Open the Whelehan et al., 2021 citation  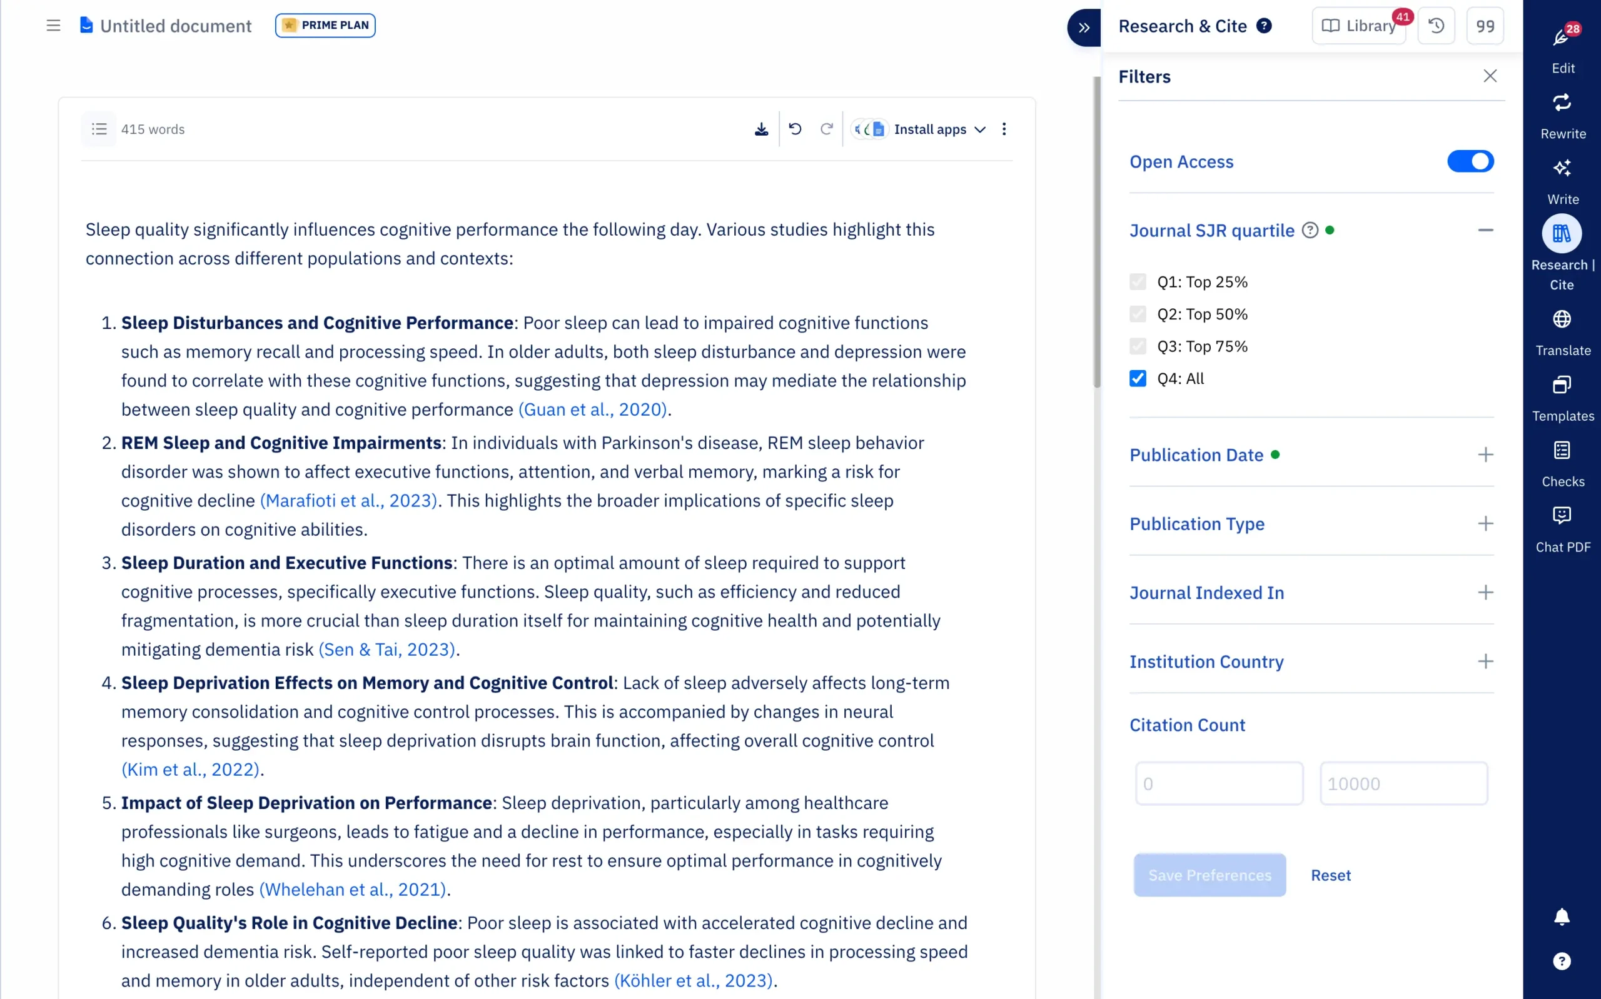pos(353,890)
